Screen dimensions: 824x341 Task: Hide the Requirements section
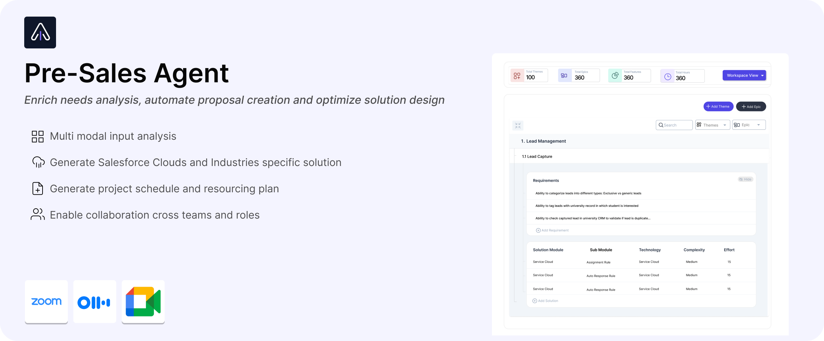click(745, 179)
